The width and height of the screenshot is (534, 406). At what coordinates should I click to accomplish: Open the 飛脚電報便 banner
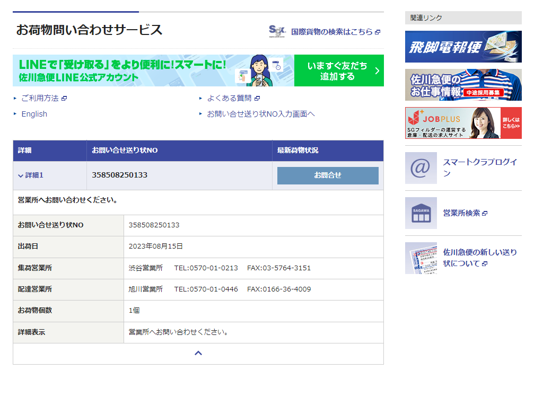coord(463,47)
